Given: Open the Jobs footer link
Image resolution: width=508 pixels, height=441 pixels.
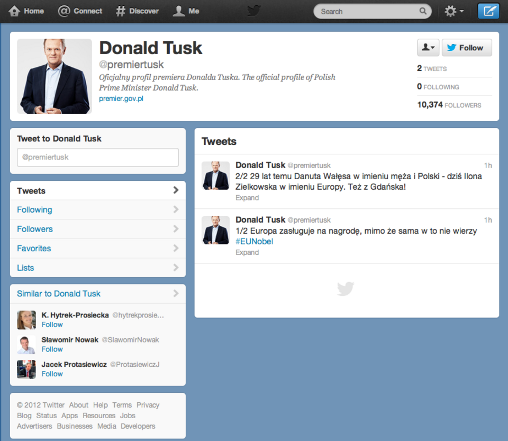Looking at the screenshot, I should point(128,416).
